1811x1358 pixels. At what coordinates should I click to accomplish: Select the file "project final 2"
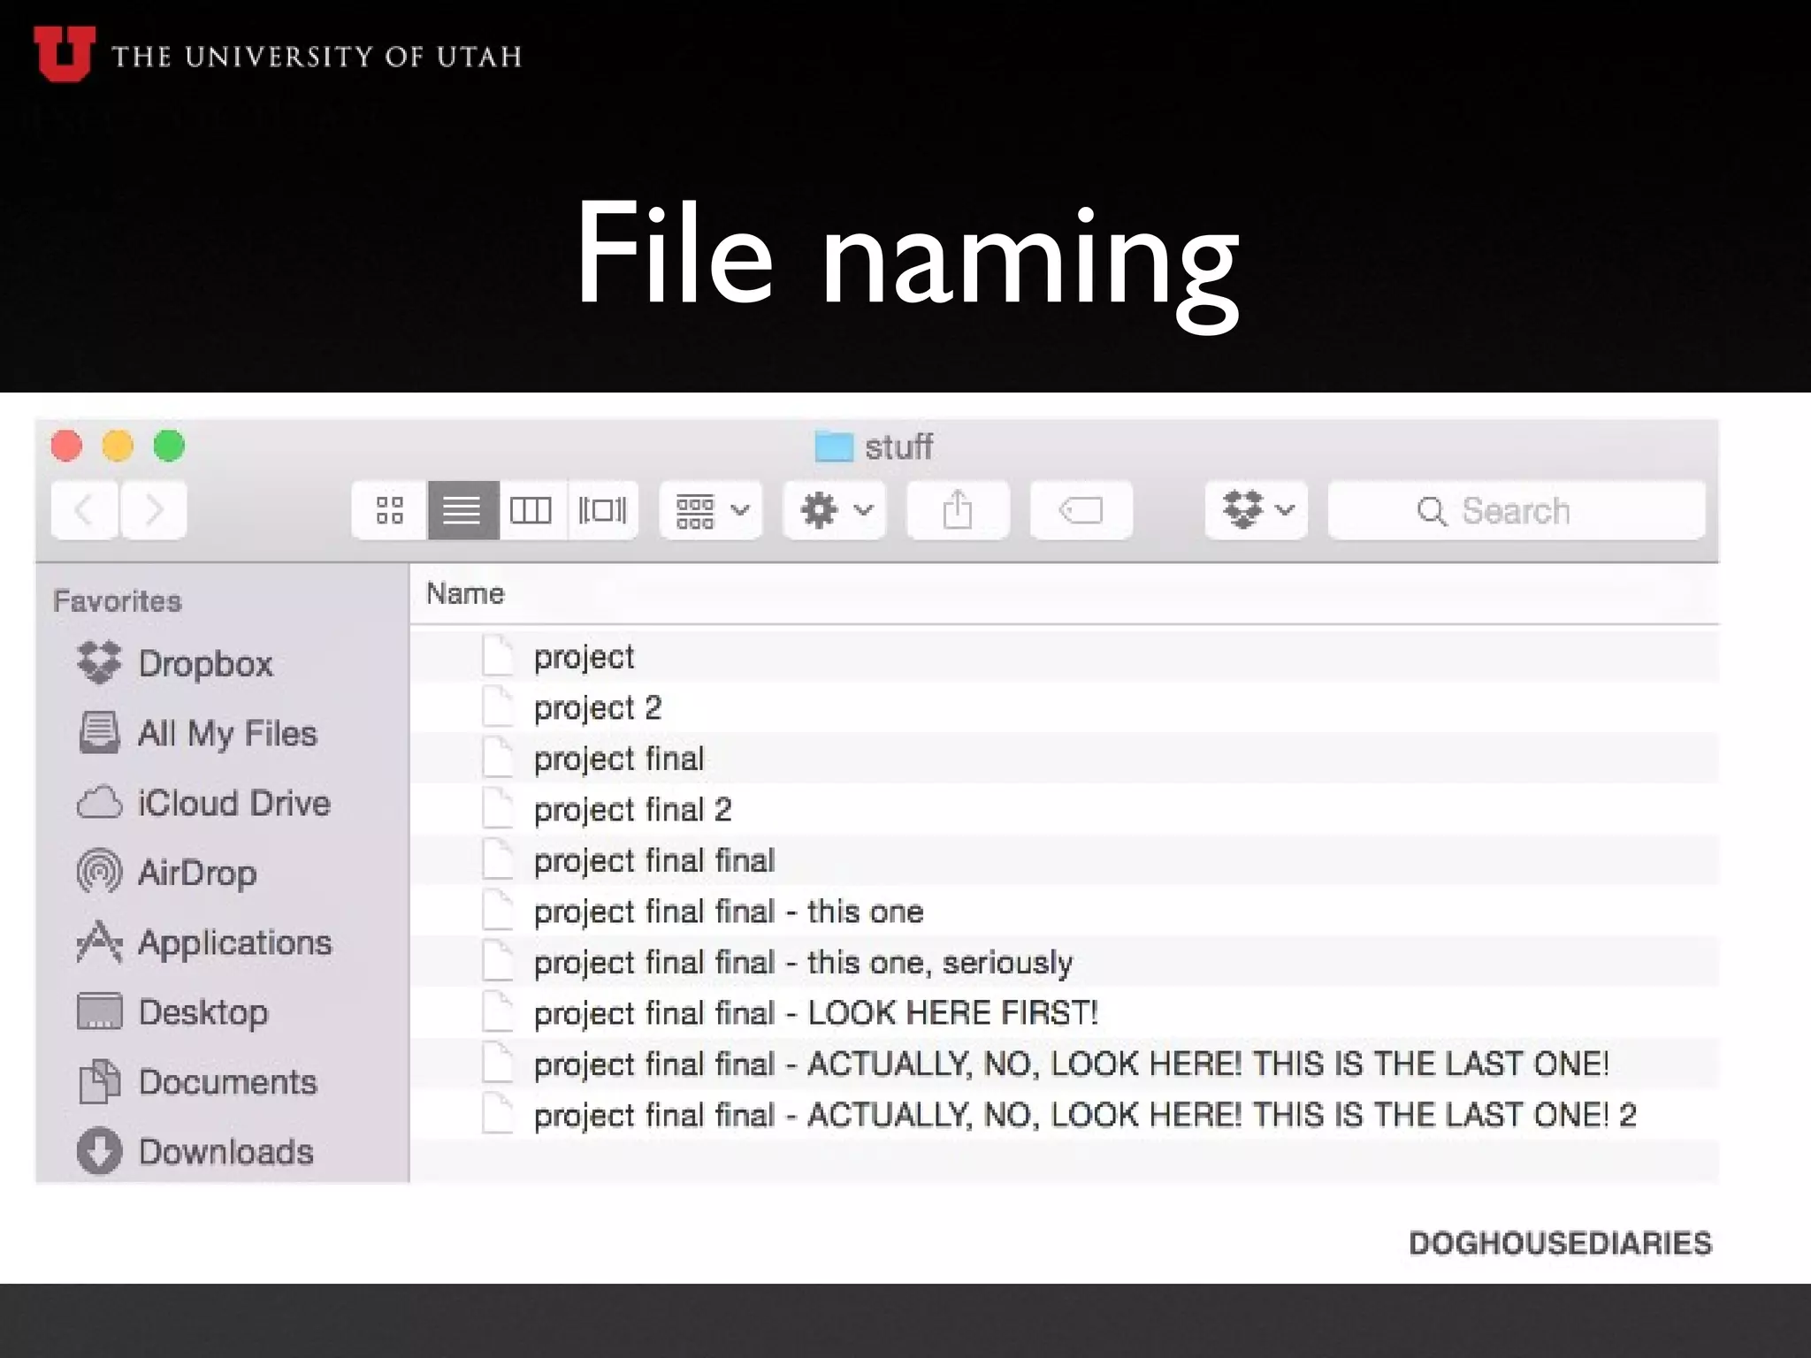click(x=1065, y=809)
